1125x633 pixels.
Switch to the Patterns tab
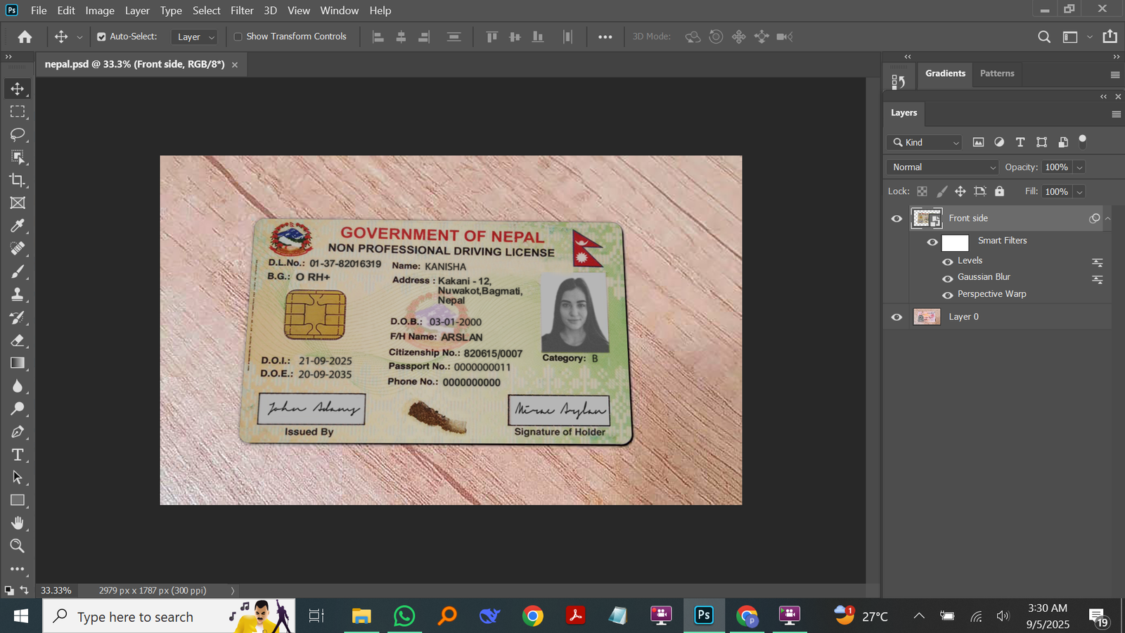coord(996,73)
